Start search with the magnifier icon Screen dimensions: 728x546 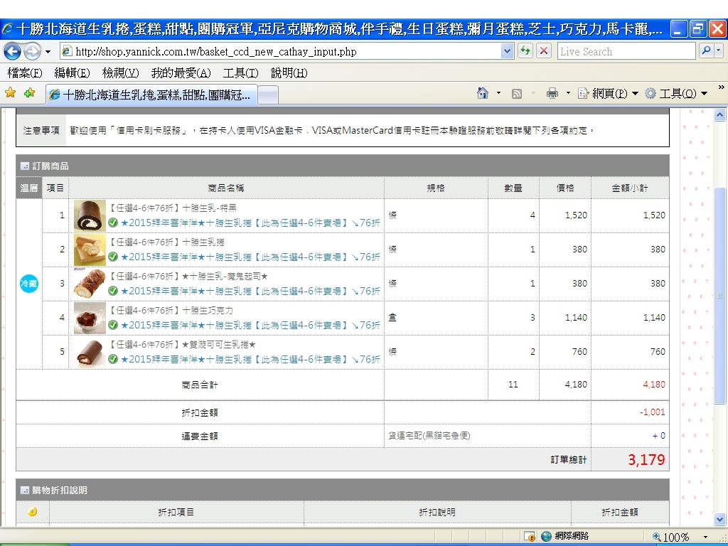click(706, 51)
